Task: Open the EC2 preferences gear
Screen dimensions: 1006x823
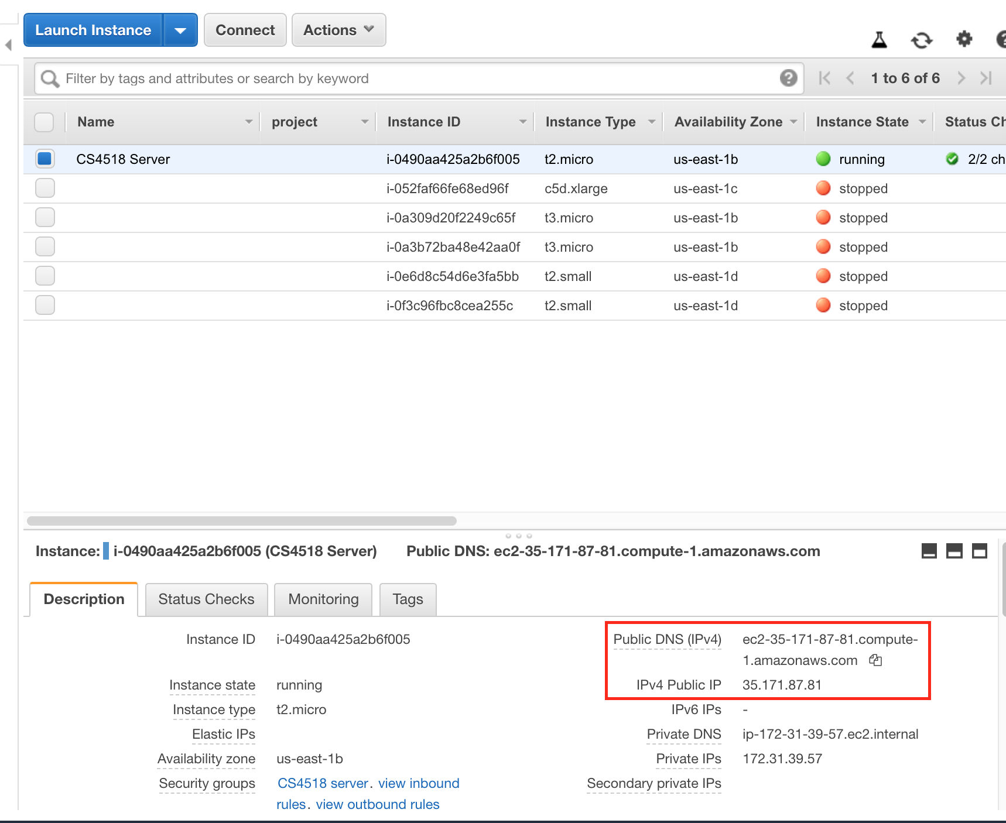Action: (x=963, y=40)
